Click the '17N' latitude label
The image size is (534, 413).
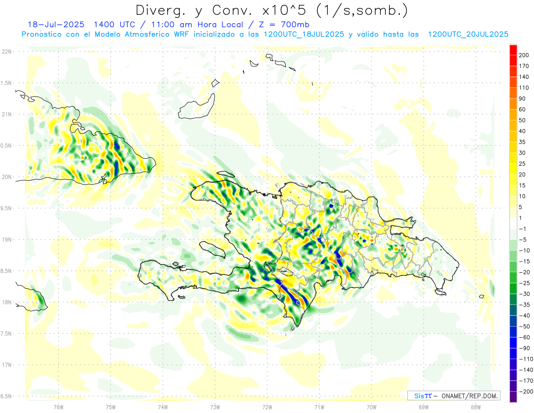tap(7, 365)
